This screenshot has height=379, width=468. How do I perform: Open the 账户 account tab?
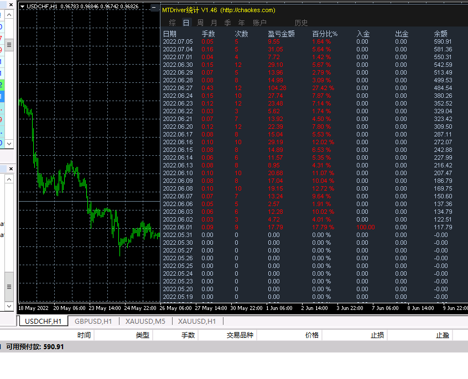pyautogui.click(x=259, y=23)
